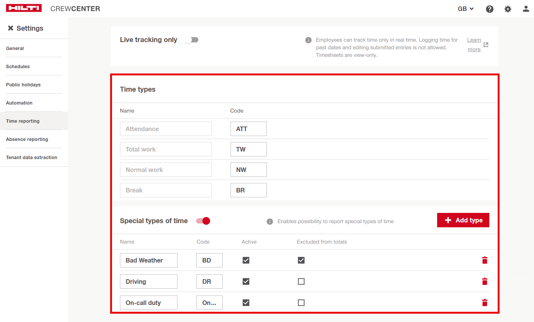The height and width of the screenshot is (322, 534).
Task: Click the Time types heading
Action: (138, 89)
